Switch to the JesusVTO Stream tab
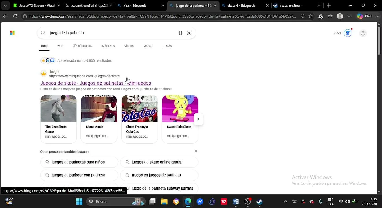This screenshot has width=382, height=208. click(37, 5)
